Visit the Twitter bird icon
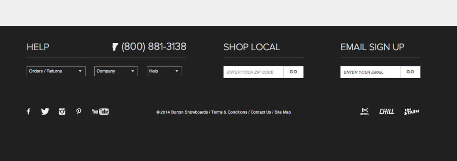The image size is (457, 161). point(45,111)
